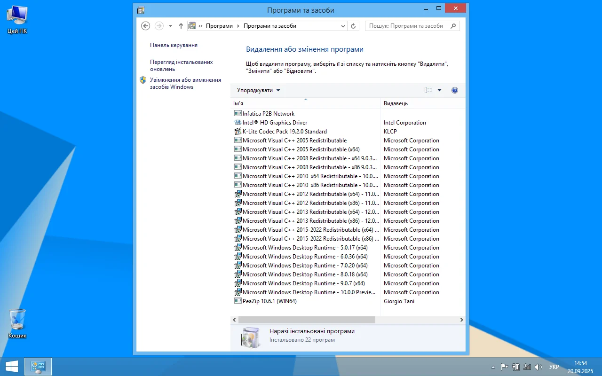The image size is (602, 376).
Task: Click the volume speaker tray icon
Action: [539, 367]
